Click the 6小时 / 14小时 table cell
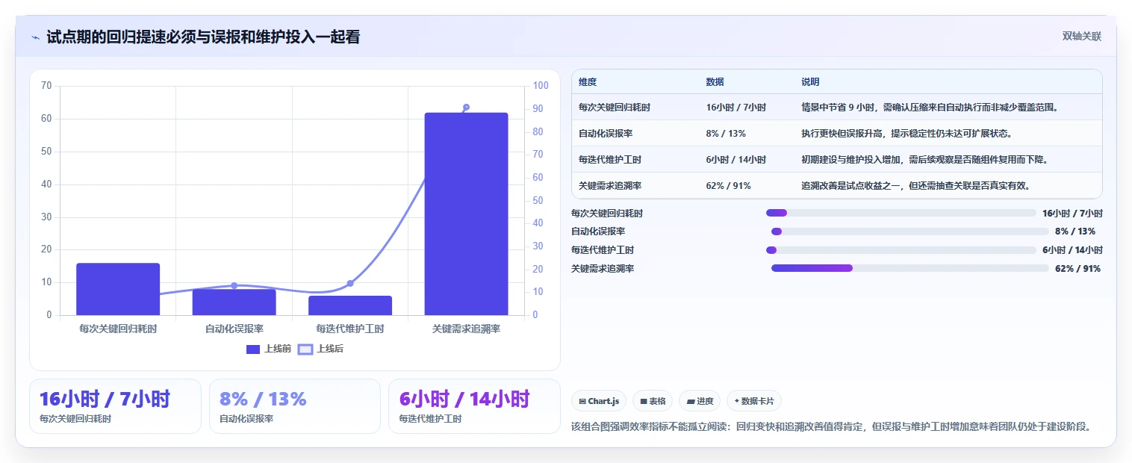Image resolution: width=1132 pixels, height=463 pixels. coord(736,160)
